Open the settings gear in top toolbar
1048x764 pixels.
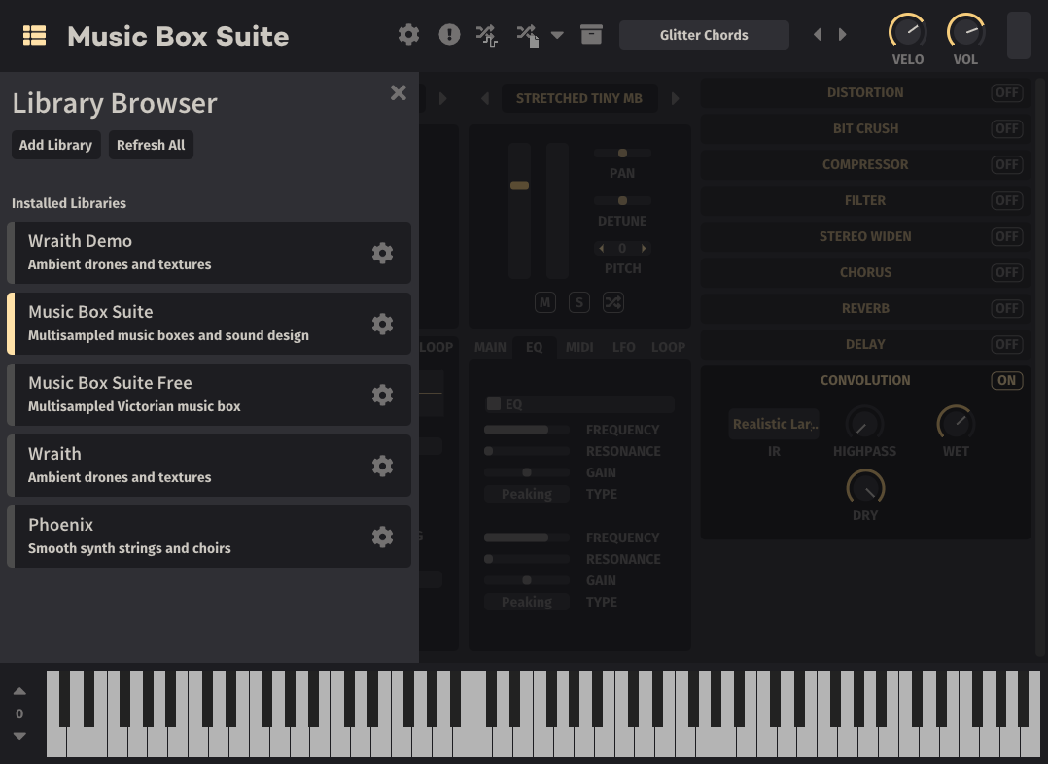pos(408,34)
